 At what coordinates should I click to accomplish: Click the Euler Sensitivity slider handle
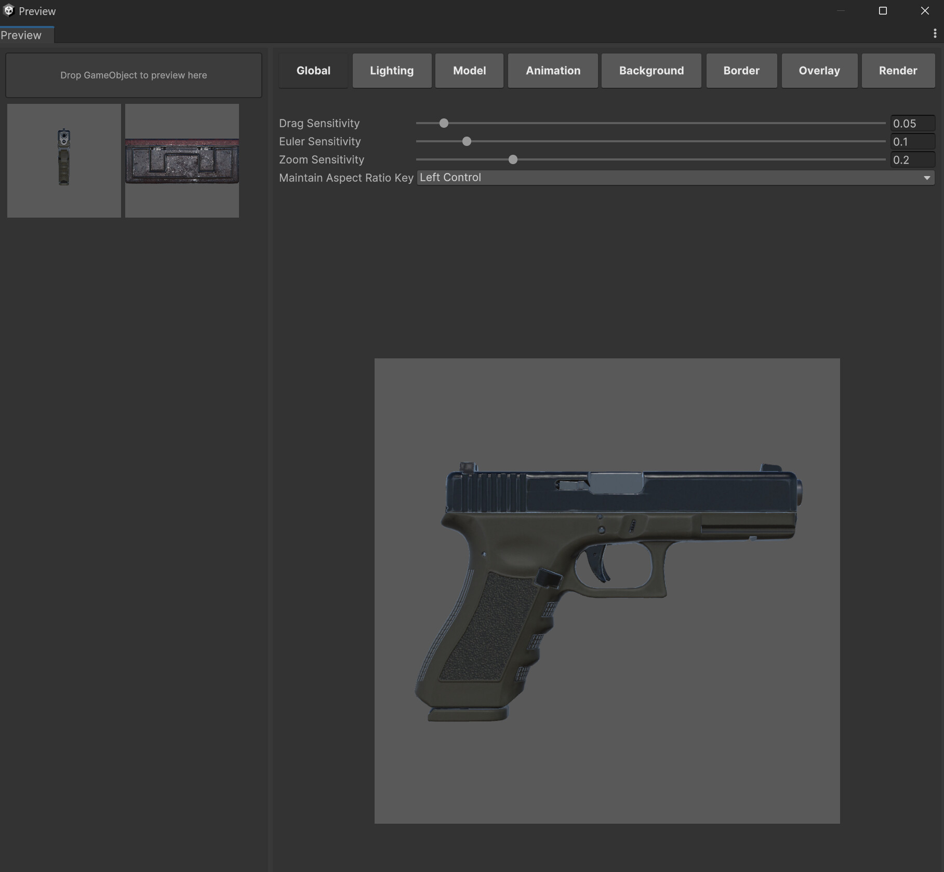point(466,141)
